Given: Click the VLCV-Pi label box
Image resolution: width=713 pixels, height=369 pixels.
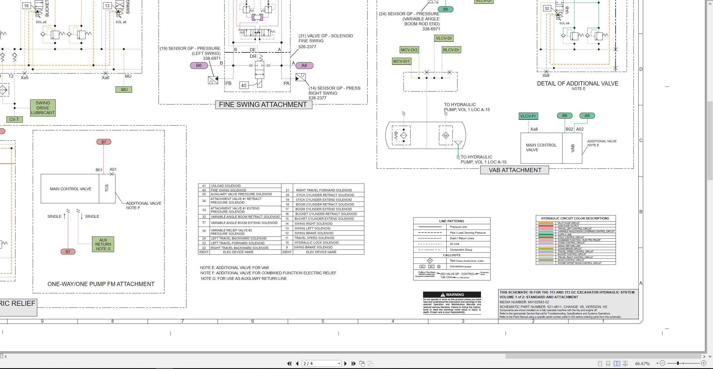Looking at the screenshot, I should pos(528,116).
